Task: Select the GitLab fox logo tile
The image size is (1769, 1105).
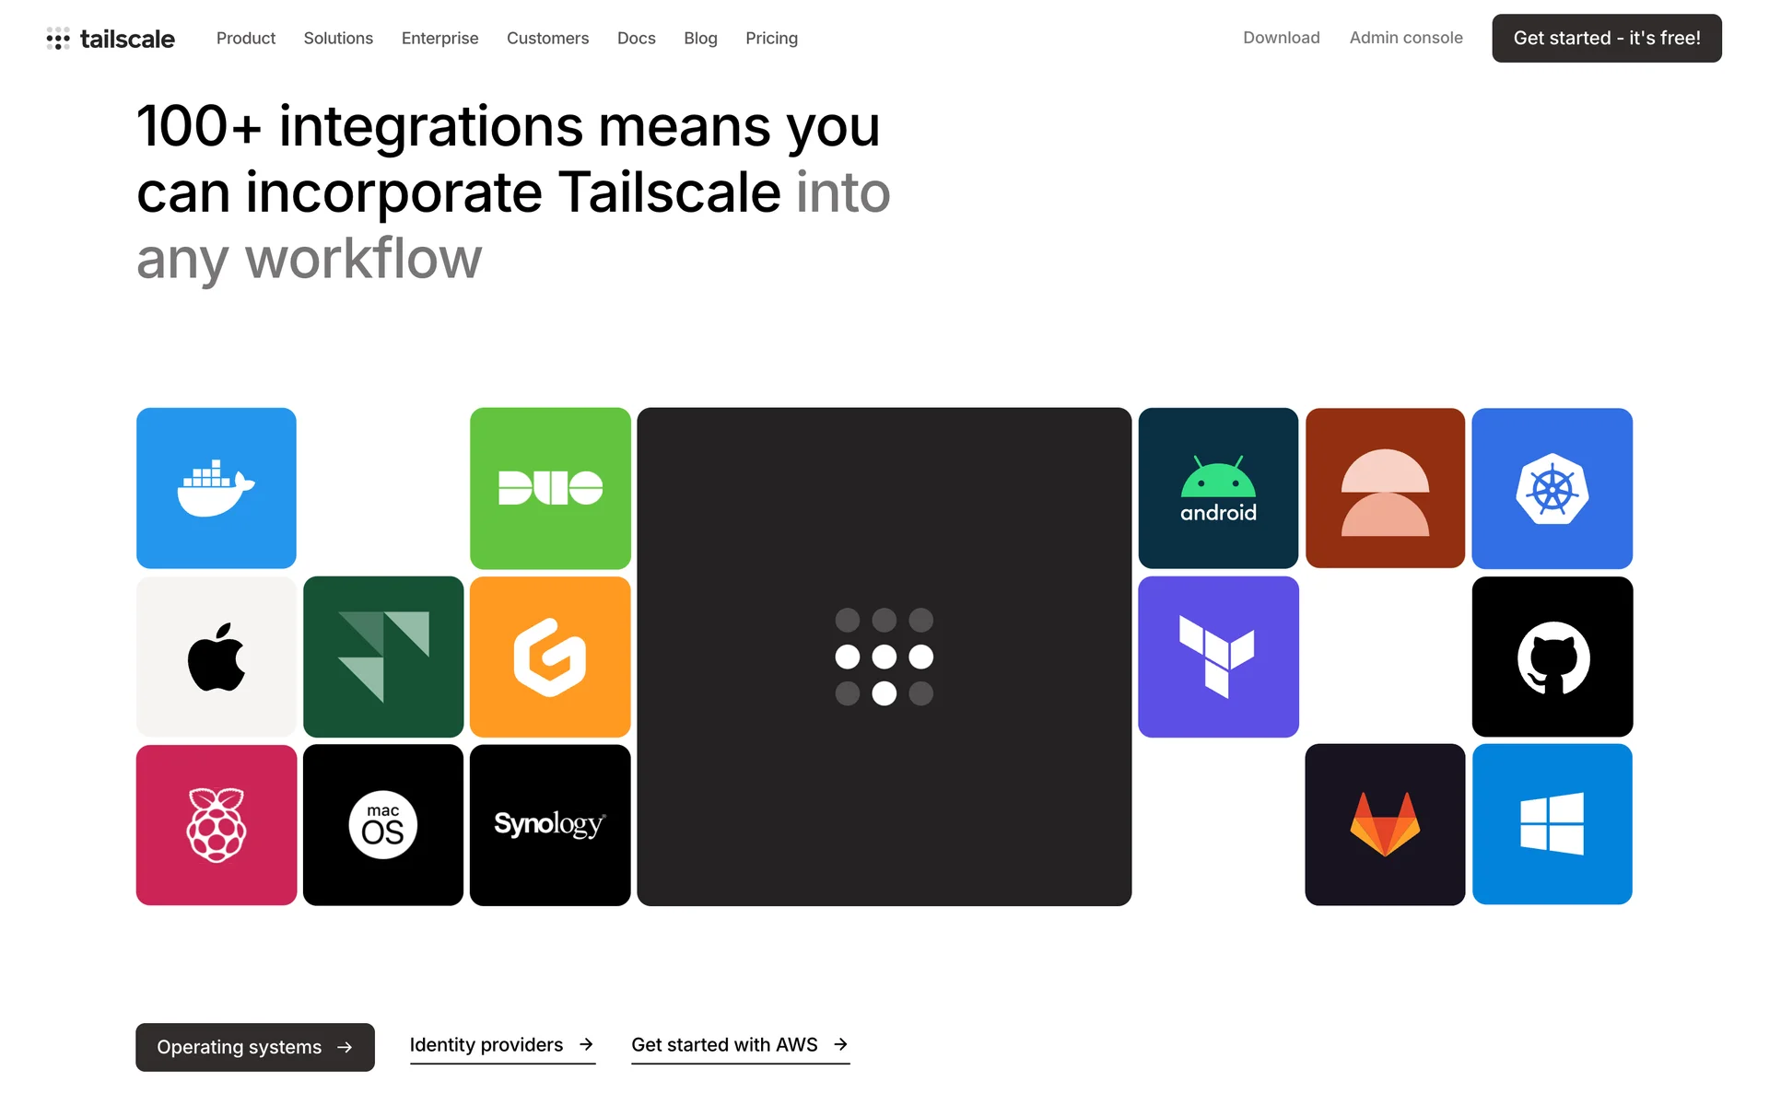Action: pyautogui.click(x=1385, y=825)
